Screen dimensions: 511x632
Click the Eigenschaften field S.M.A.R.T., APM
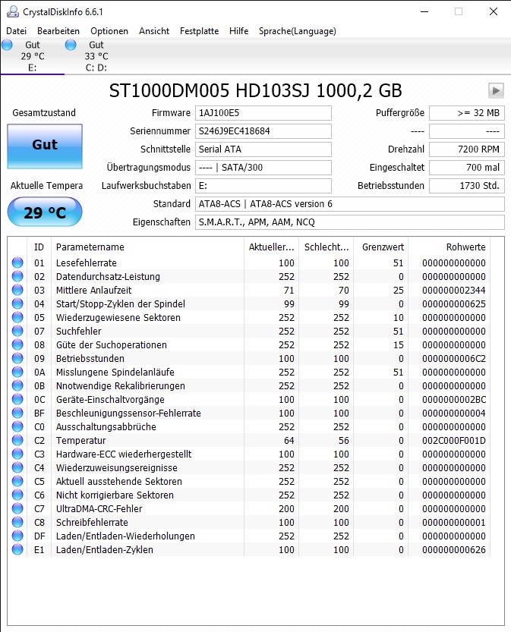click(x=350, y=222)
